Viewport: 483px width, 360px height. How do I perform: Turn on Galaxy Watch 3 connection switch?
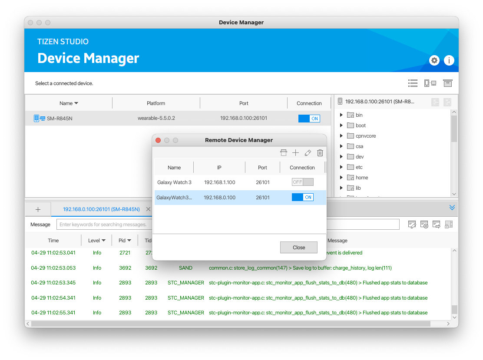pos(302,182)
